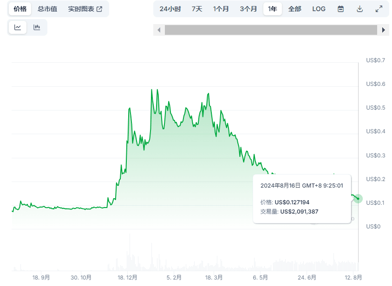Select the 价格 tab

[x=20, y=9]
